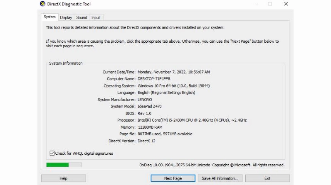Viewport: 331px width, 185px height.
Task: Click the Next Page button
Action: pyautogui.click(x=173, y=178)
